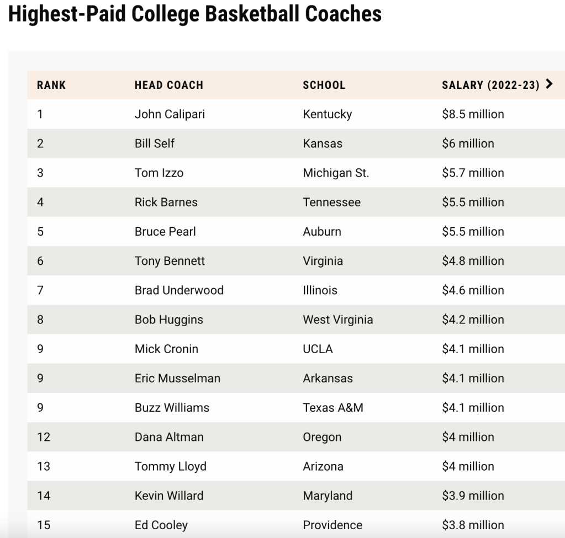Select the Head Coach column header
The width and height of the screenshot is (565, 538).
[169, 85]
